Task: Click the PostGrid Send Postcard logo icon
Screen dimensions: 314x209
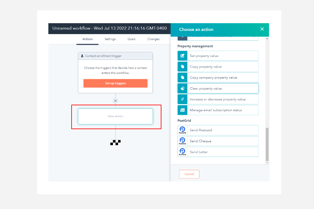Action: click(182, 130)
